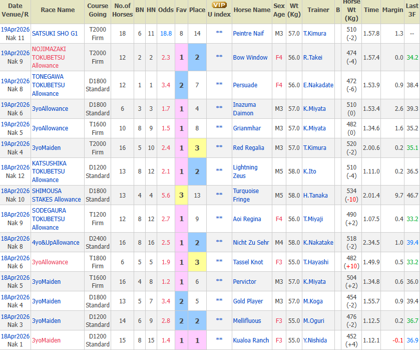The image size is (420, 350).
Task: Open trainer M.Koga link
Action: pos(313,301)
